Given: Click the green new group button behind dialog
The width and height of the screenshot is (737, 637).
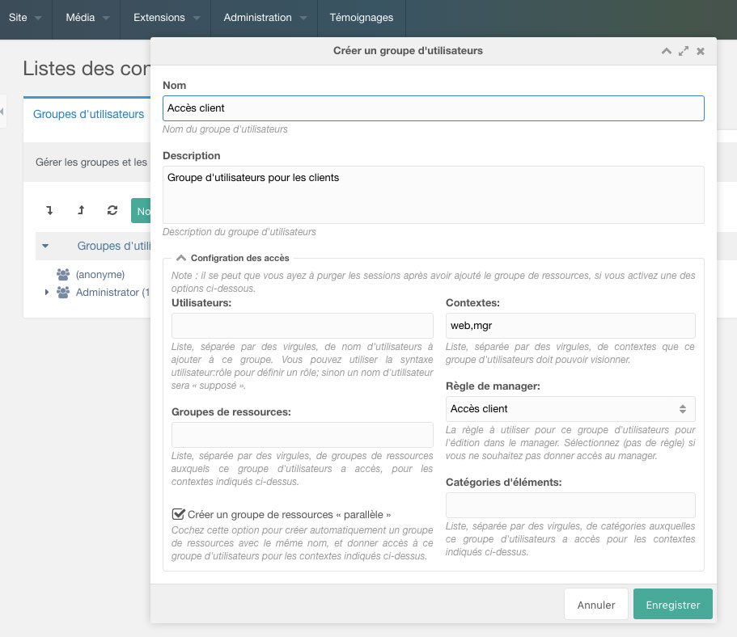Looking at the screenshot, I should pyautogui.click(x=141, y=210).
